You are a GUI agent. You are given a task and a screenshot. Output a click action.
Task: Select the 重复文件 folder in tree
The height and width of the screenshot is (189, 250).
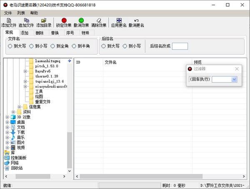[x=42, y=102]
